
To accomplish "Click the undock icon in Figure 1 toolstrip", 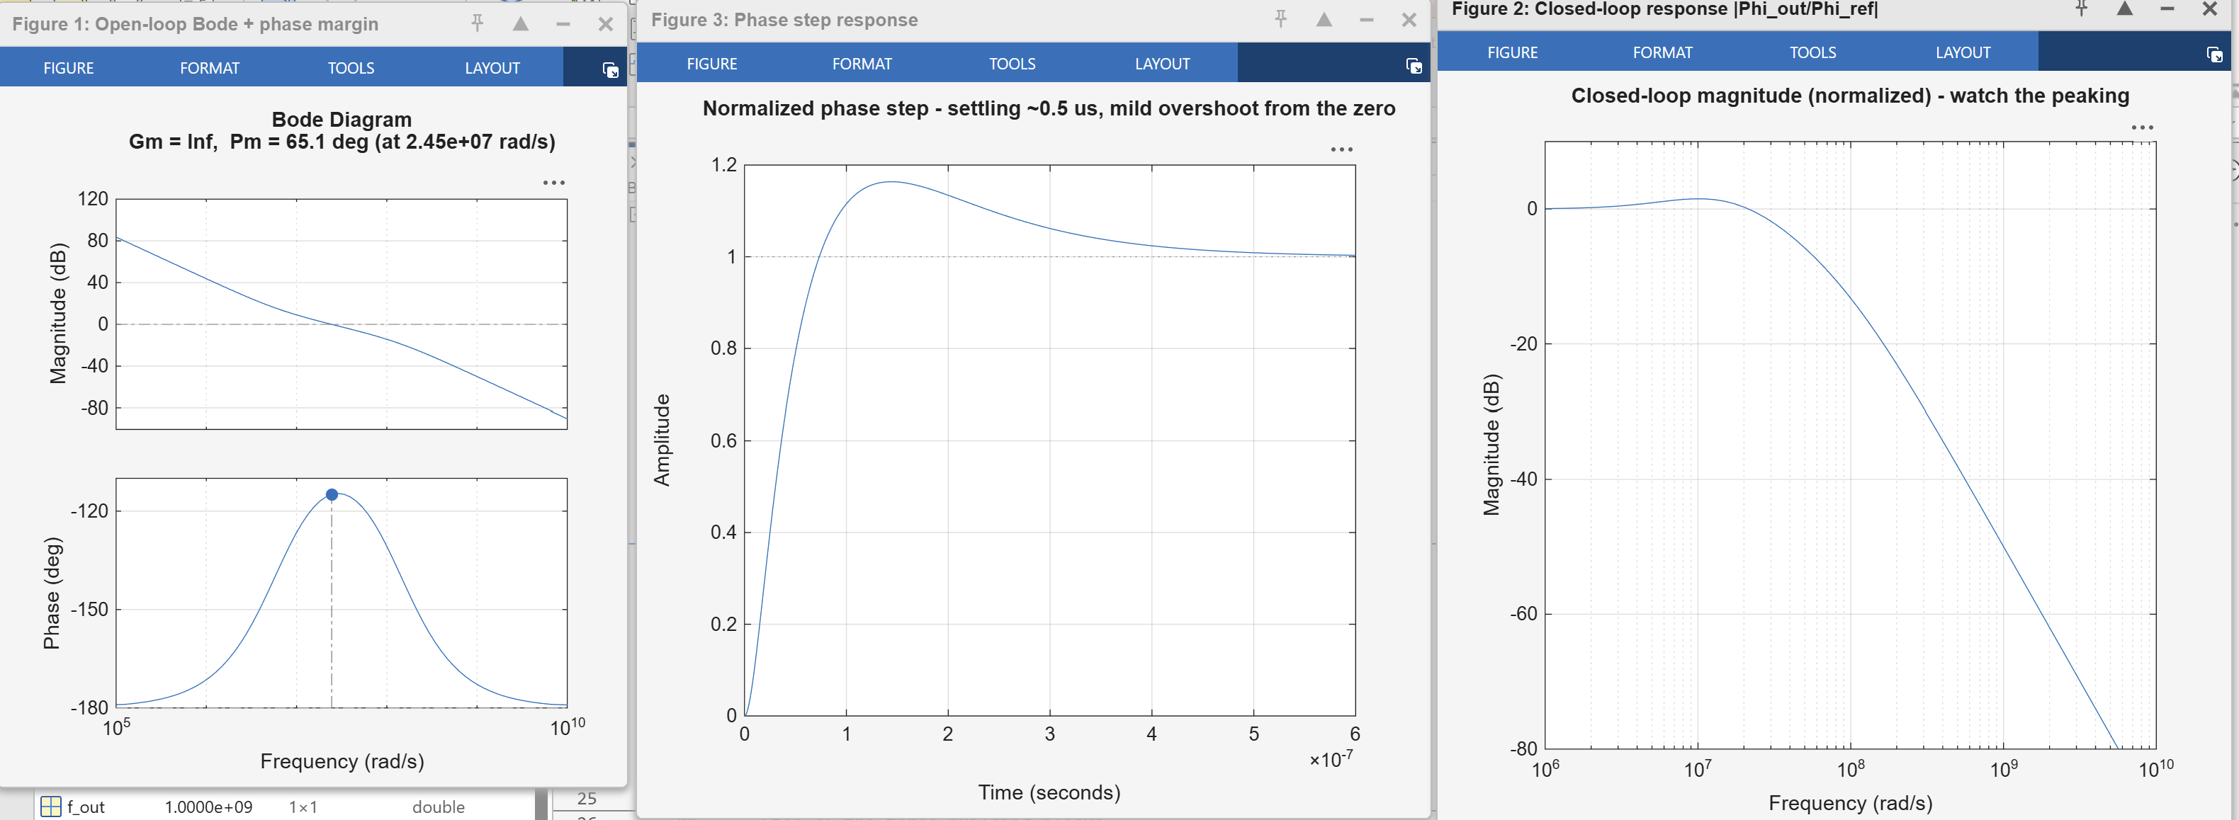I will (610, 69).
